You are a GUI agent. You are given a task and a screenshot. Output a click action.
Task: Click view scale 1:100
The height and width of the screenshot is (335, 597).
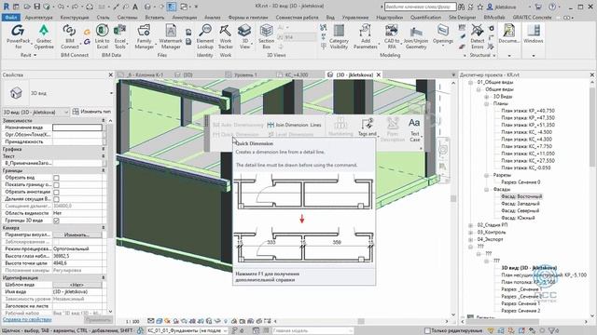[132, 322]
